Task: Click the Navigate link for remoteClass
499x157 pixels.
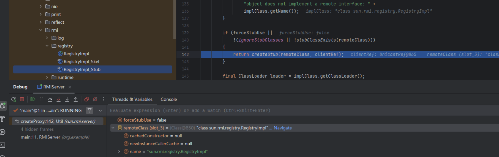Action: coord(283,128)
